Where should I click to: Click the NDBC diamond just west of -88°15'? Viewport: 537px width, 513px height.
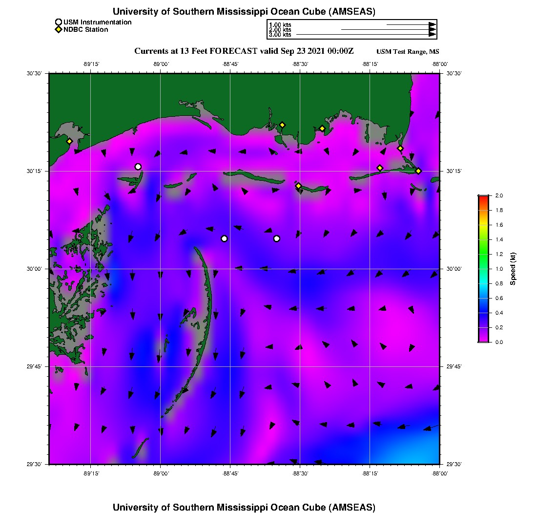point(380,168)
